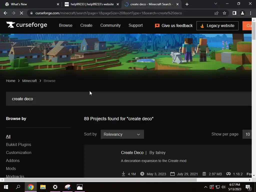The image size is (256, 192).
Task: Open Settings gear in the taskbar
Action: pos(55,187)
